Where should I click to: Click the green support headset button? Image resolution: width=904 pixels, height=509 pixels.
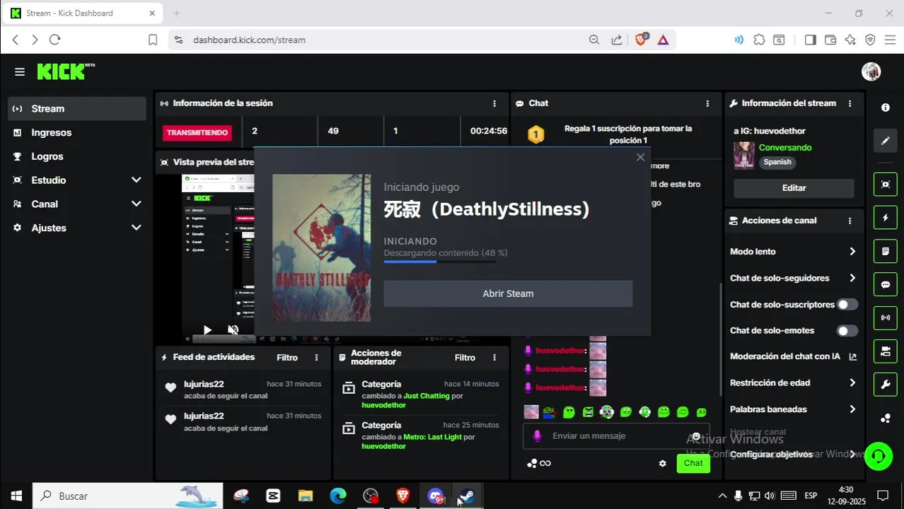click(879, 455)
